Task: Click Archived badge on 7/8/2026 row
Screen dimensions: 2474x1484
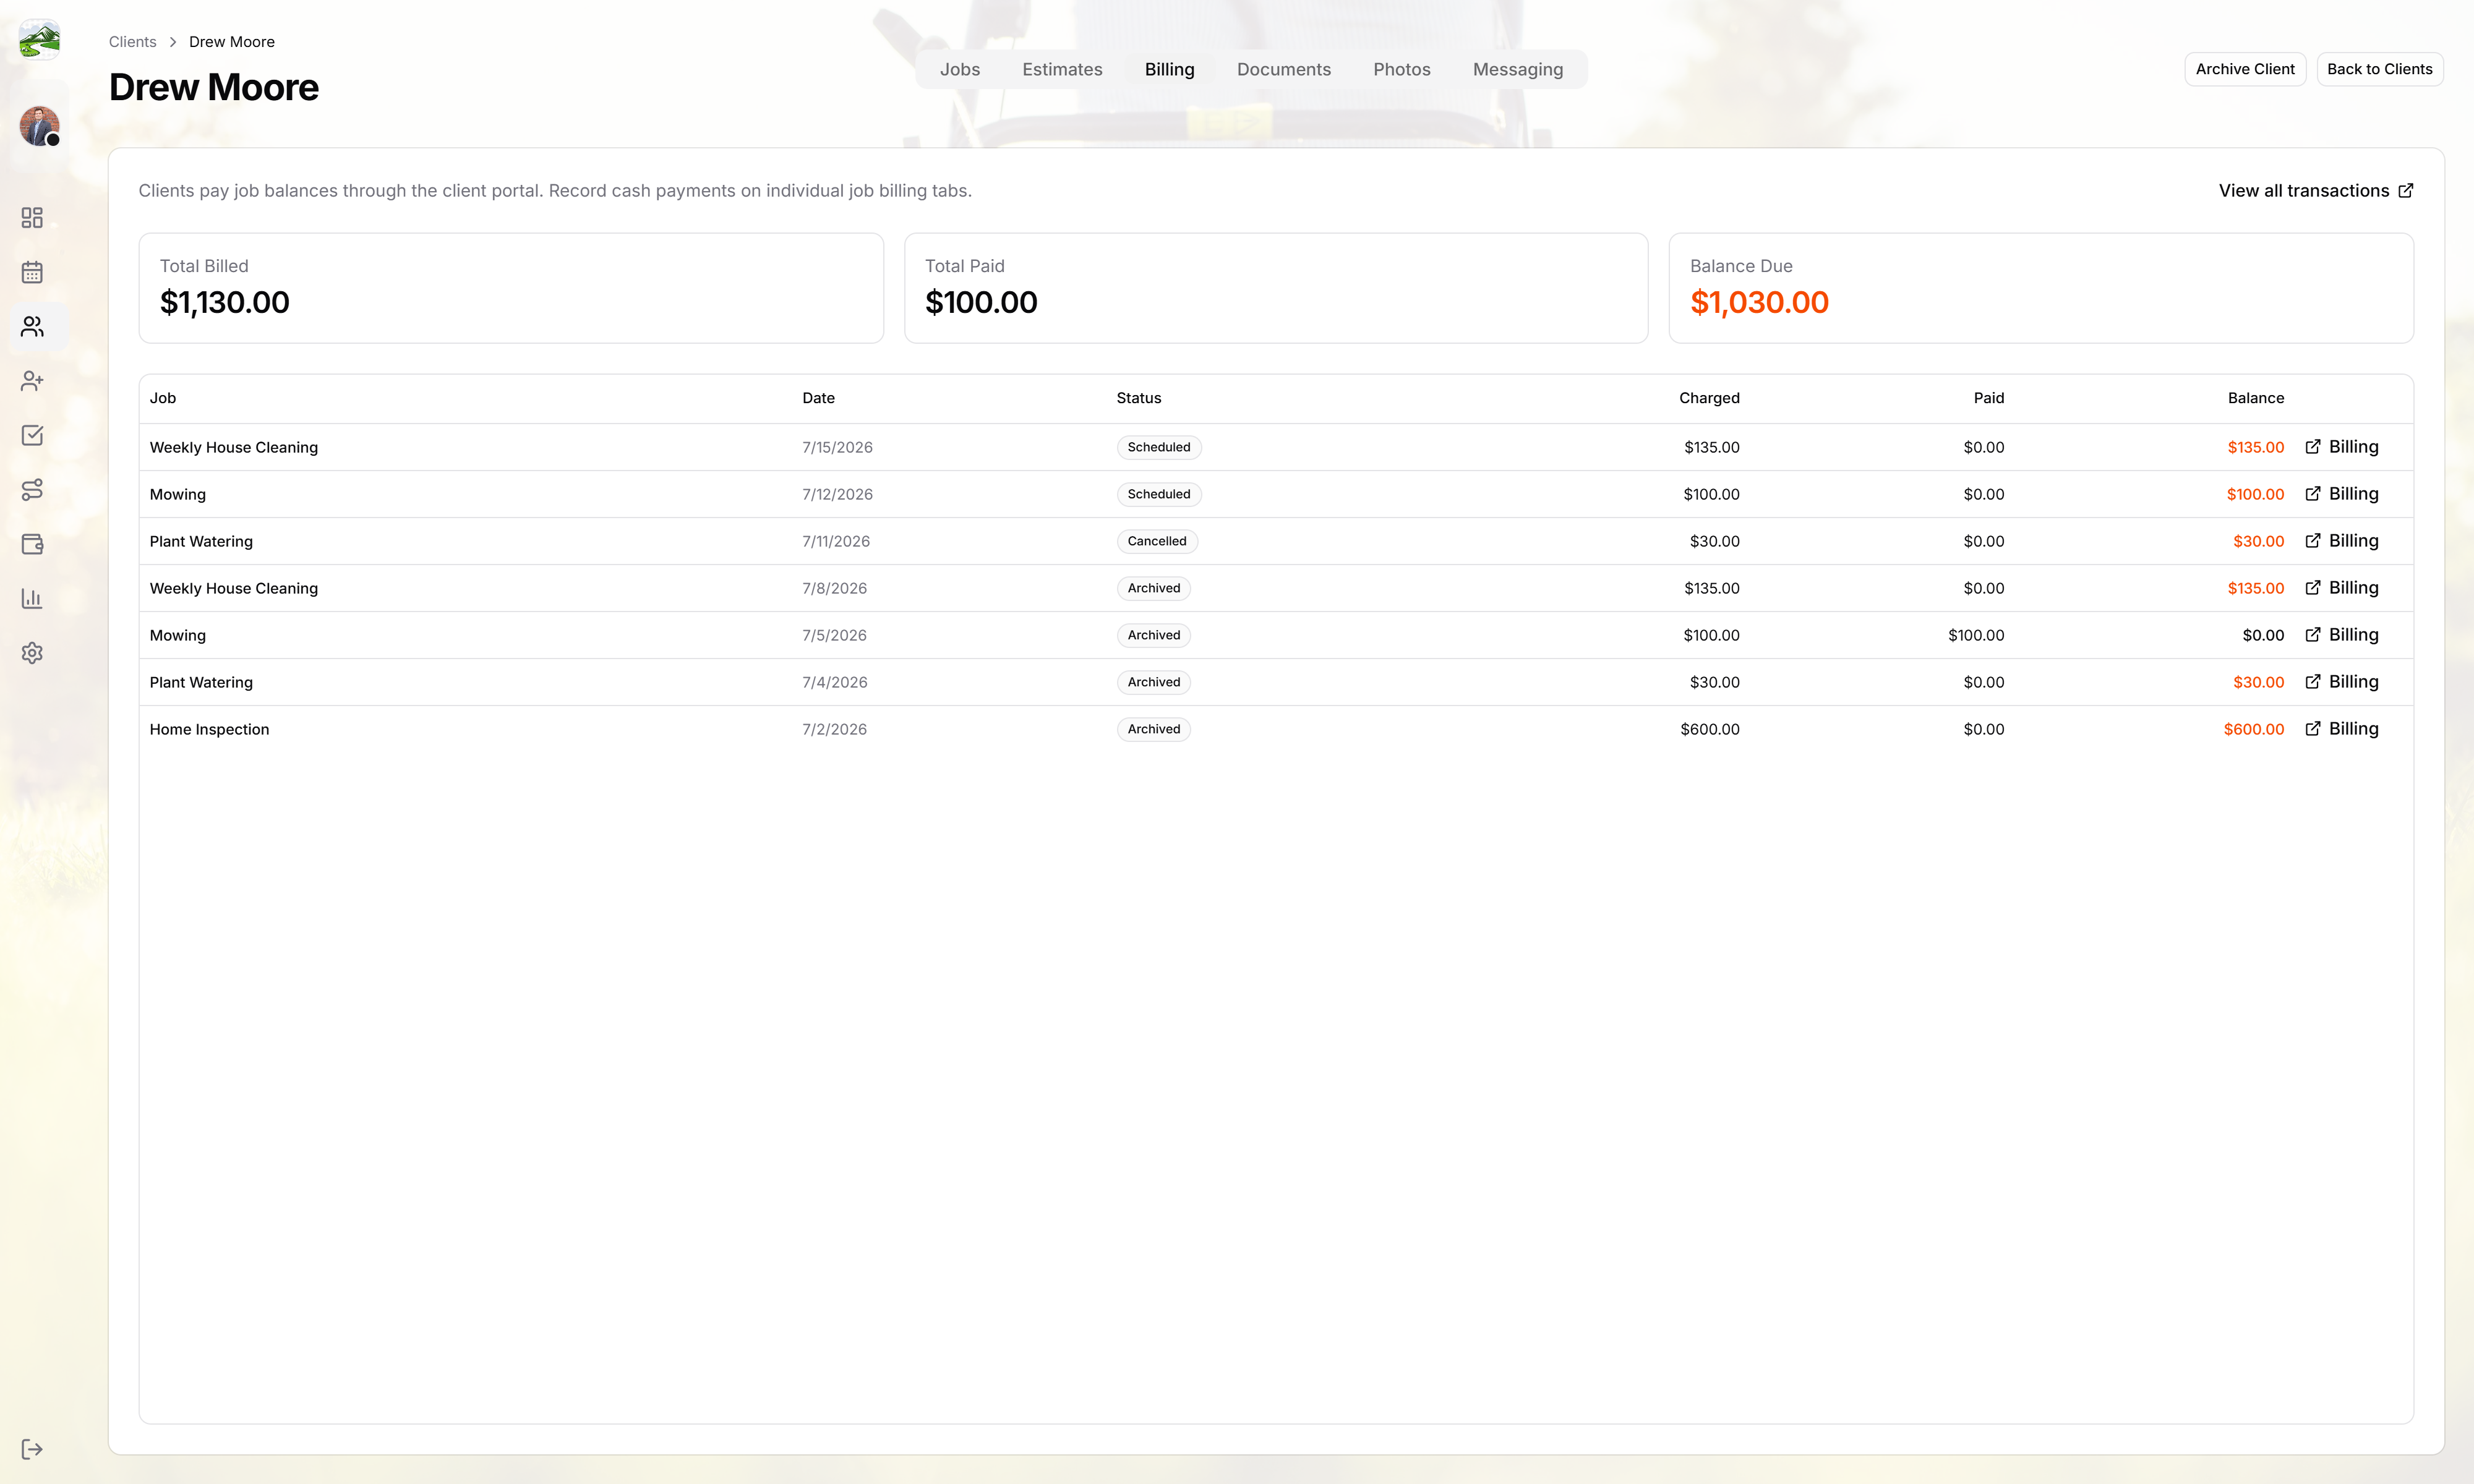Action: (x=1153, y=588)
